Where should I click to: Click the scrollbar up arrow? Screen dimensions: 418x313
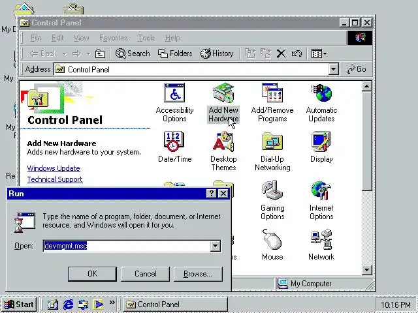pos(367,87)
